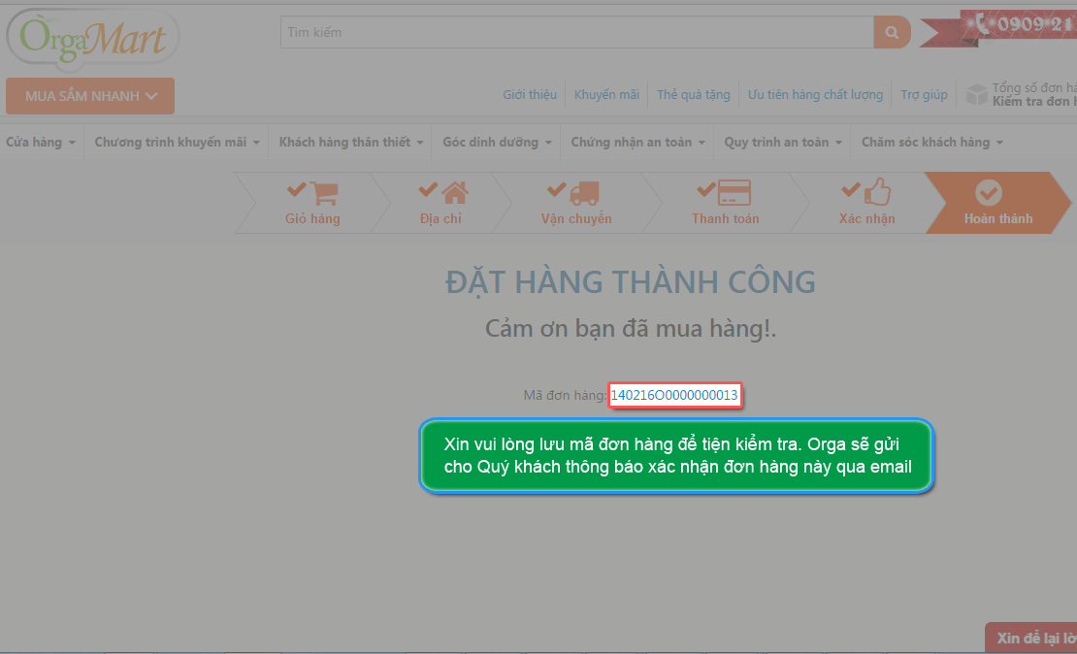Click the order box icon
Image resolution: width=1077 pixels, height=654 pixels.
977,95
